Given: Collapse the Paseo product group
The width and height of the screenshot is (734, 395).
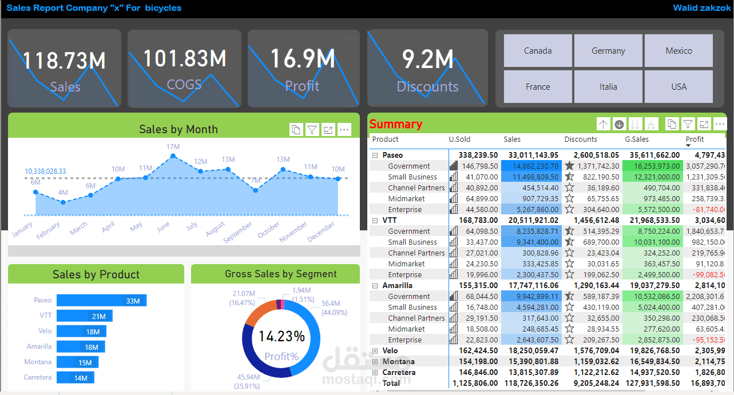Looking at the screenshot, I should point(374,154).
